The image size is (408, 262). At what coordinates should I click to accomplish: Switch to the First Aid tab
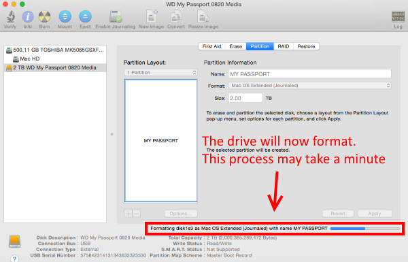[211, 46]
